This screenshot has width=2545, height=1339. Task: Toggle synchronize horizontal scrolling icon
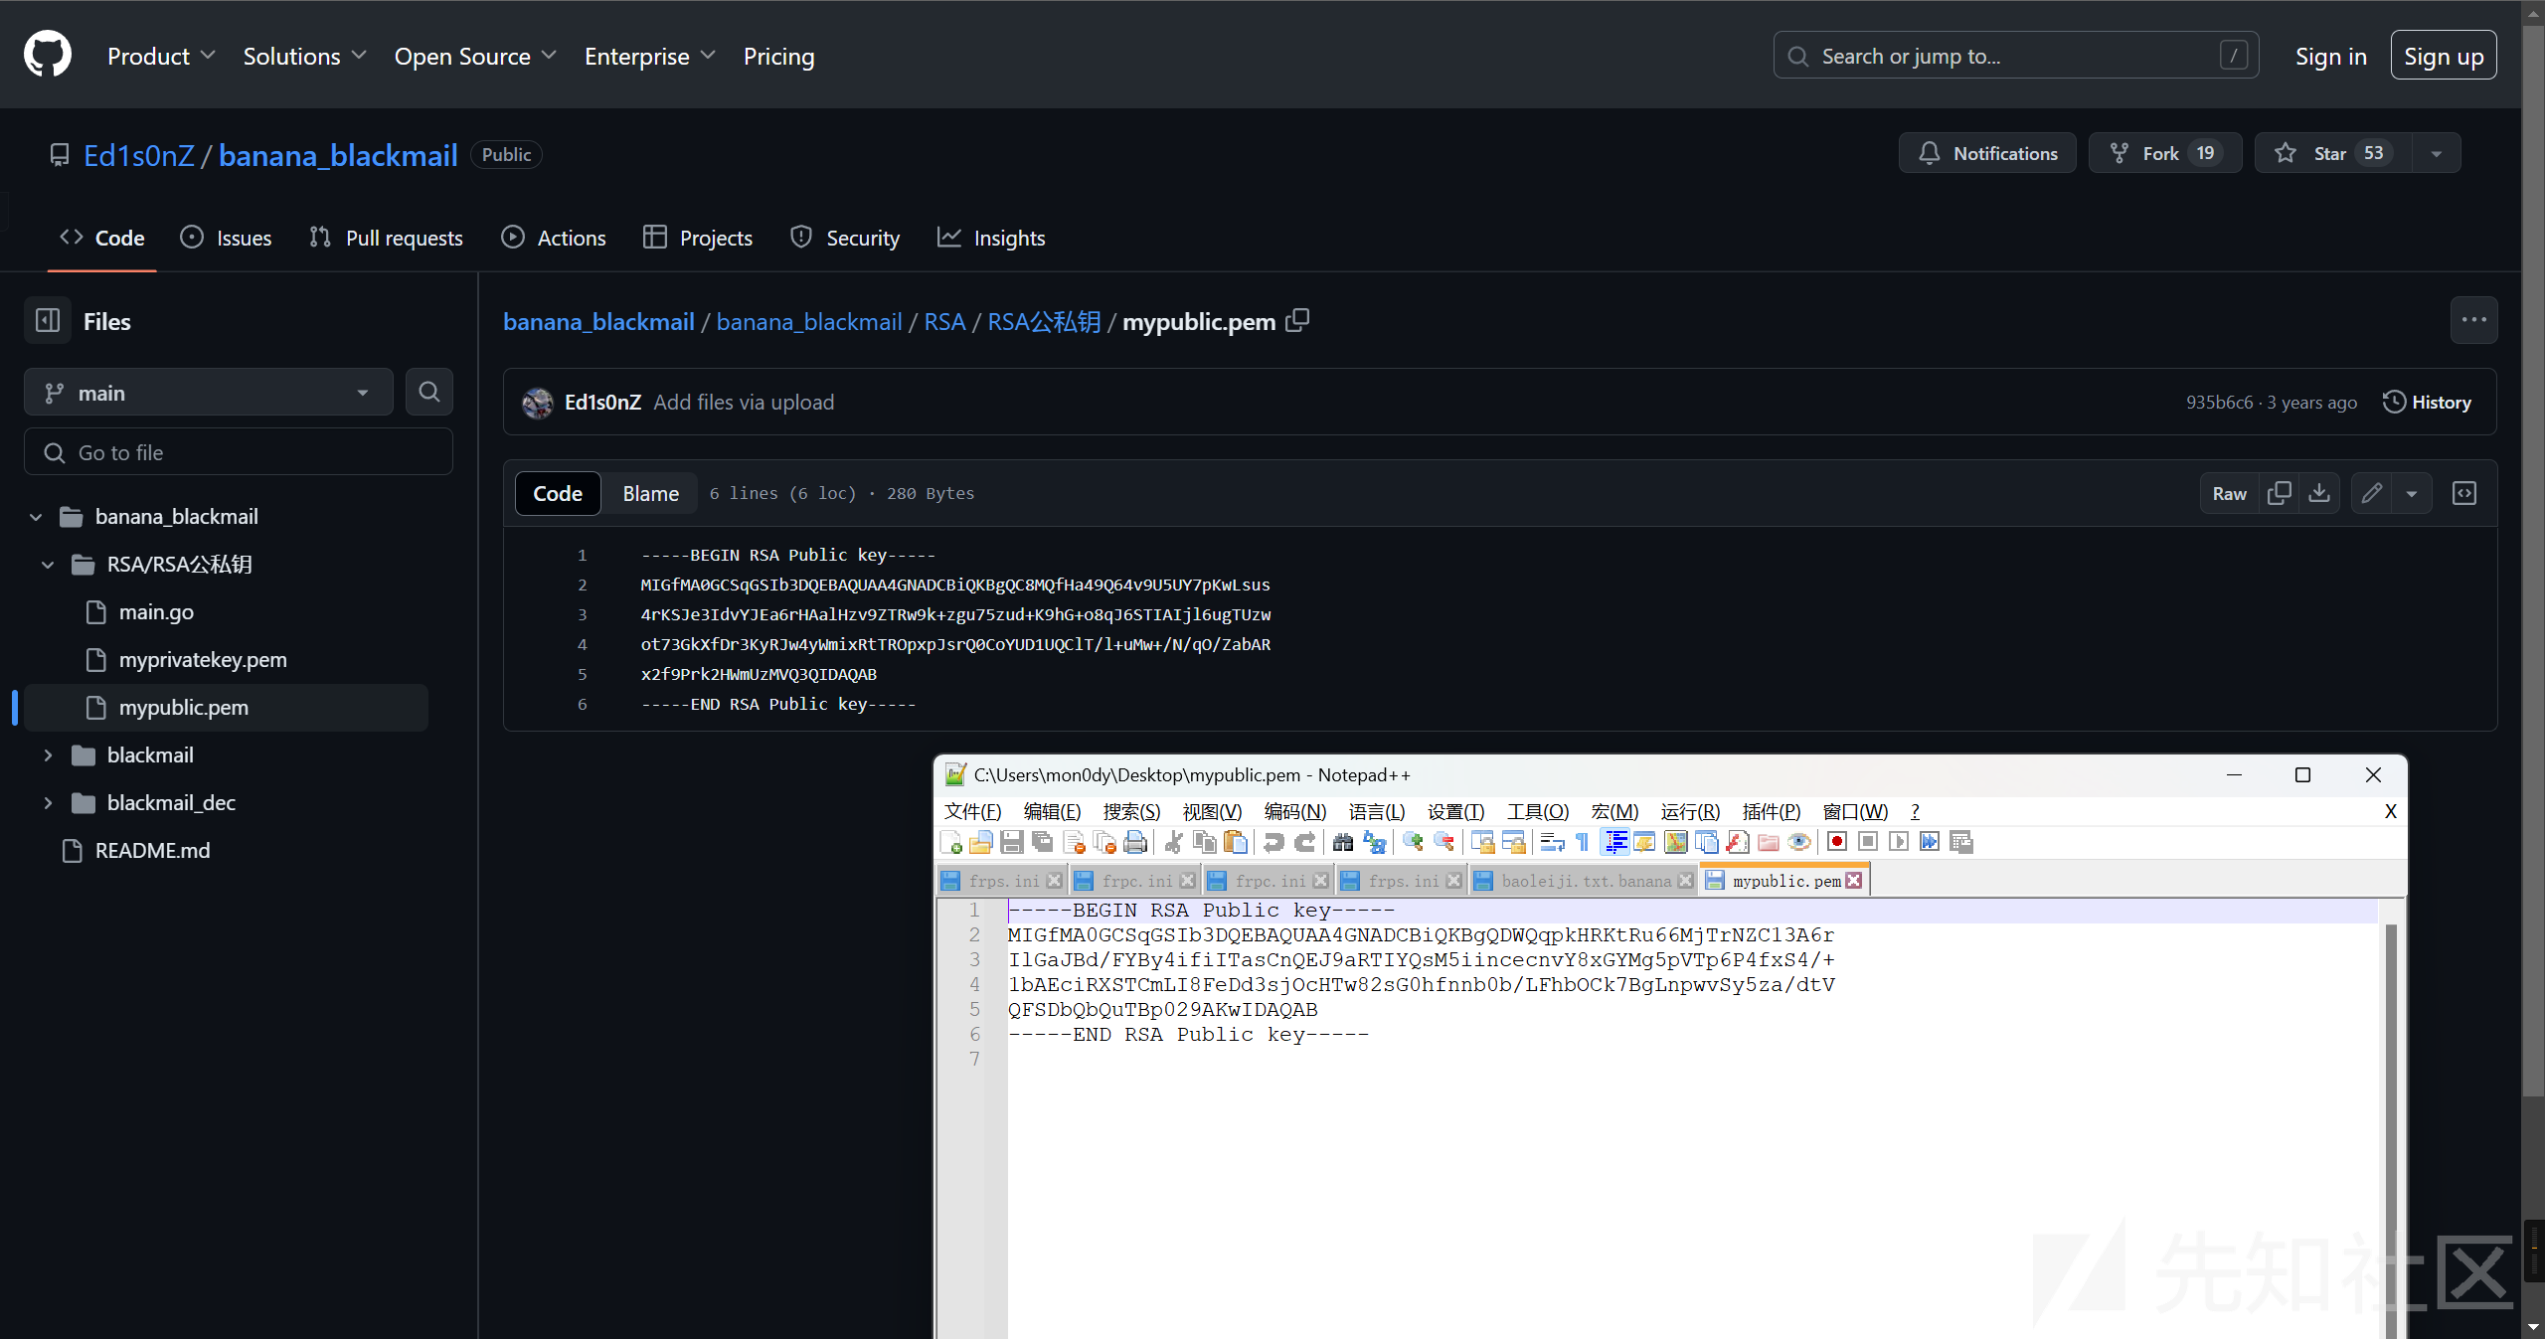[x=1513, y=842]
